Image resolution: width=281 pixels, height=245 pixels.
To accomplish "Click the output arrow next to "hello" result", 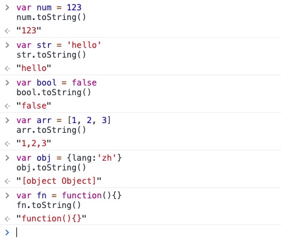I will 7,69.
